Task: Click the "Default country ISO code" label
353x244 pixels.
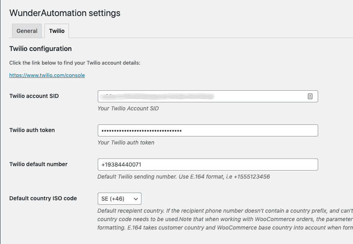Action: (43, 198)
